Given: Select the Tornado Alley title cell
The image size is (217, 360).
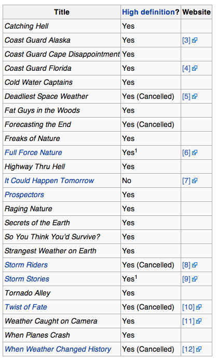Looking at the screenshot, I should (x=62, y=293).
